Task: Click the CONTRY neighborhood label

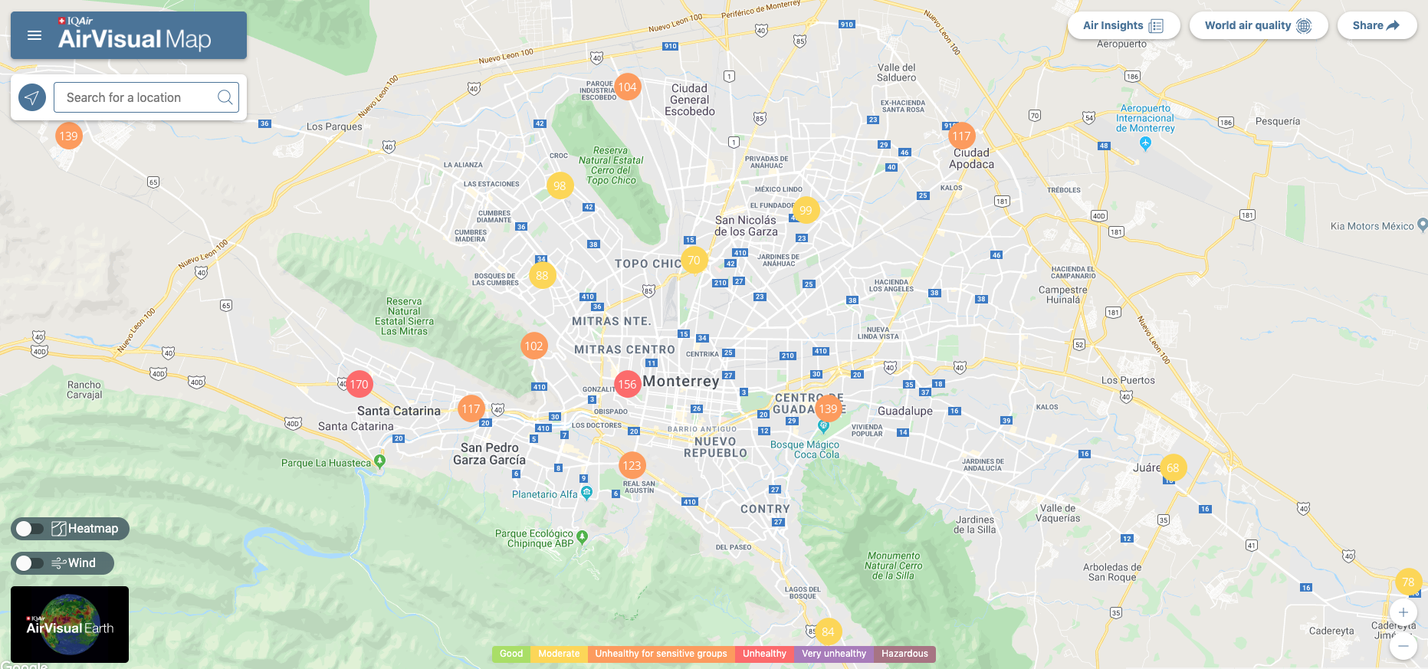Action: click(765, 509)
